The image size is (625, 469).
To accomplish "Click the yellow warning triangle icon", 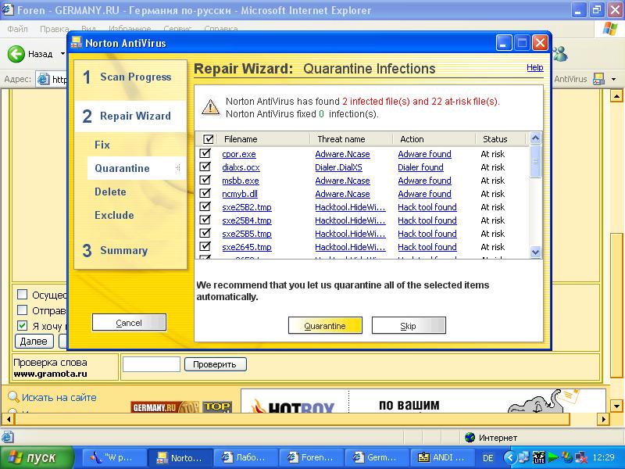I will [210, 107].
